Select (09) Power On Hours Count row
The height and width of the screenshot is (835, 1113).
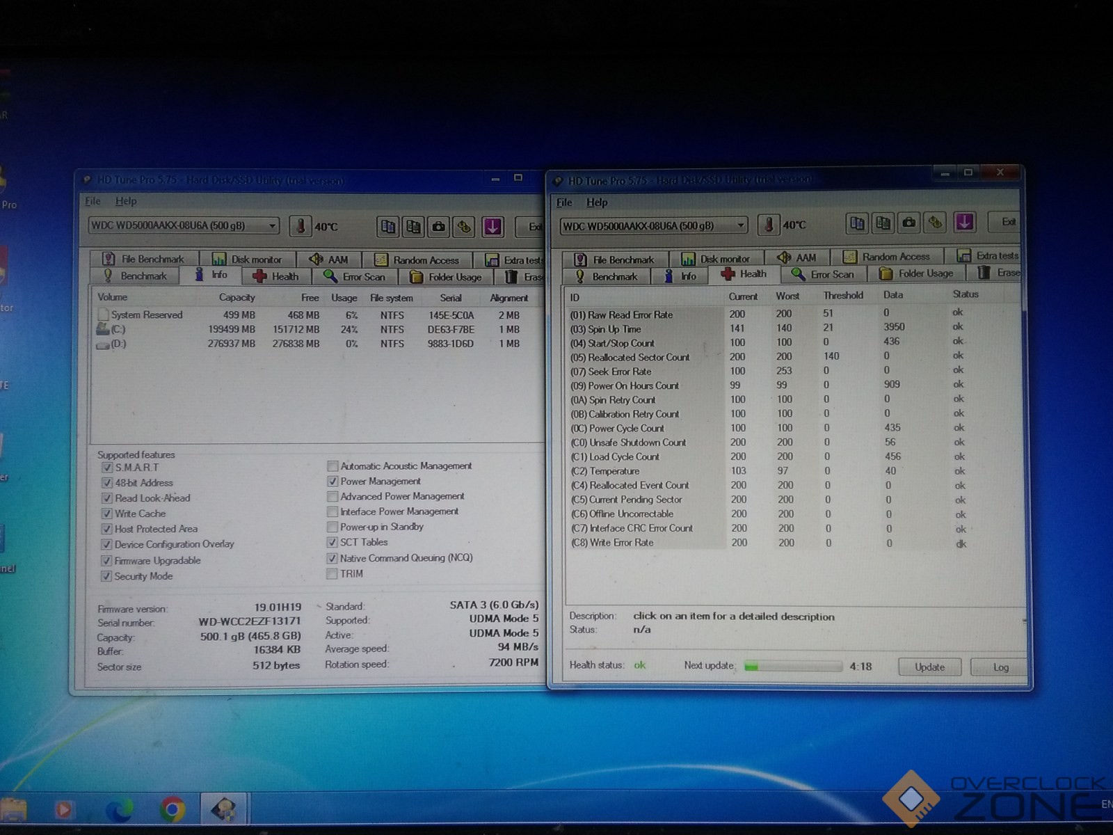tap(793, 385)
